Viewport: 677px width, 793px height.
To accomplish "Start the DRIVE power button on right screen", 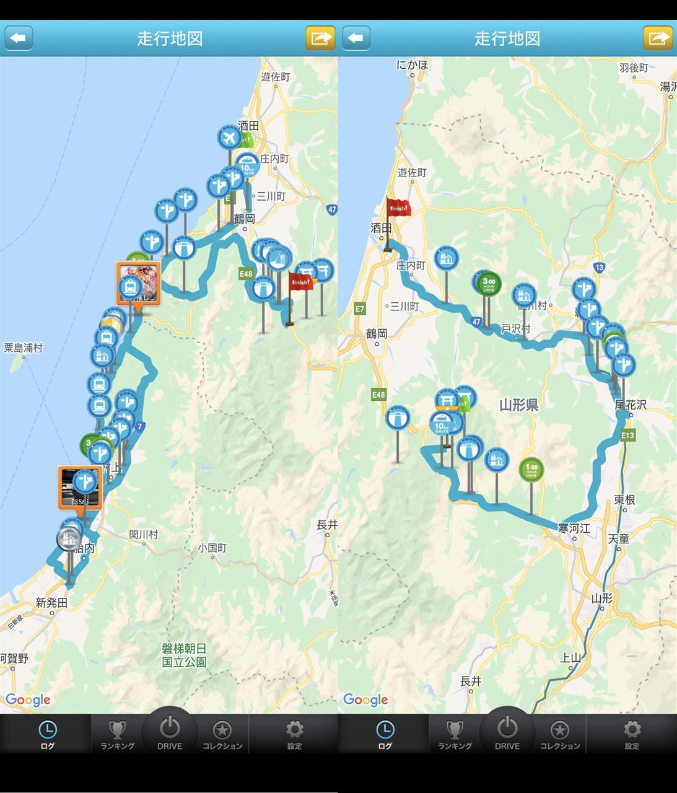I will [507, 731].
